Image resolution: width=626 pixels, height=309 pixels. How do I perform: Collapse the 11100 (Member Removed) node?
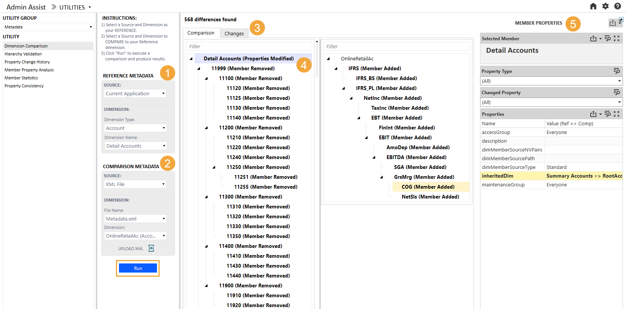coord(206,79)
